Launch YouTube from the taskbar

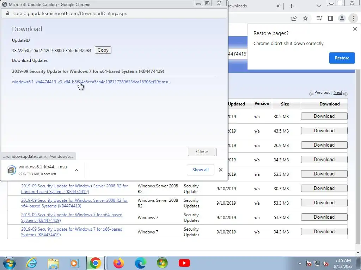click(x=184, y=263)
